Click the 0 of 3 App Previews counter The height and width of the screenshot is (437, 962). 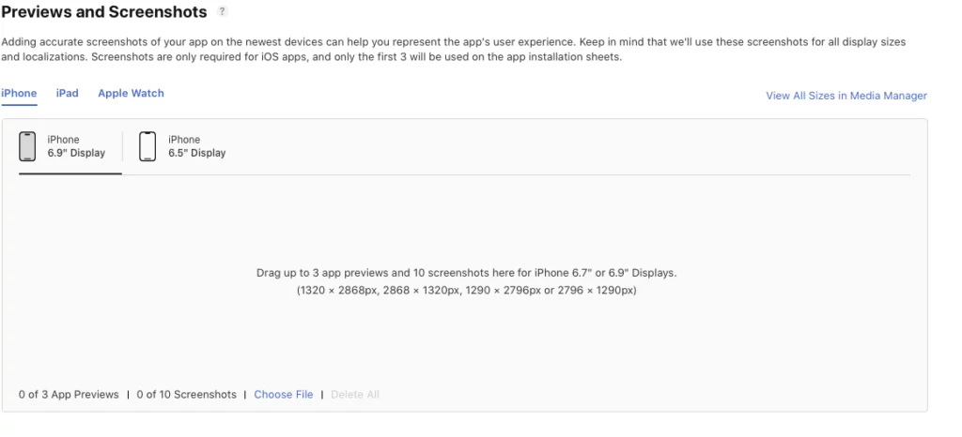coord(69,395)
